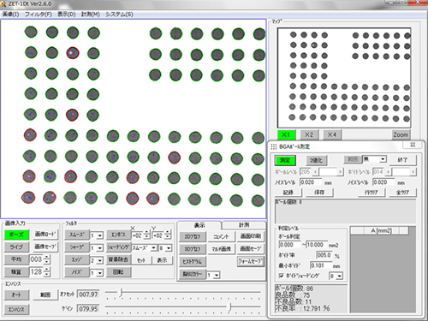Open the pseudo color number dropdown
This screenshot has width=428, height=321.
217,276
